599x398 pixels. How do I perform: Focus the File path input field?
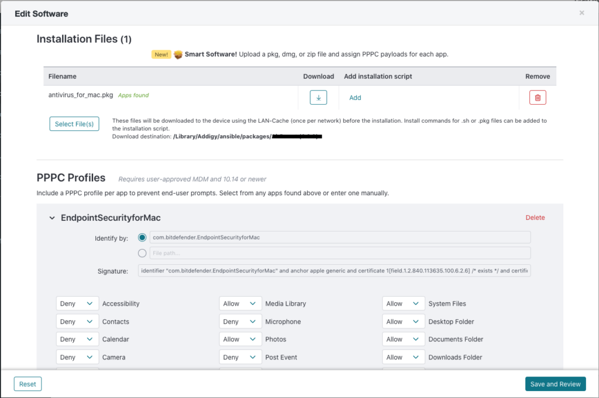[340, 253]
